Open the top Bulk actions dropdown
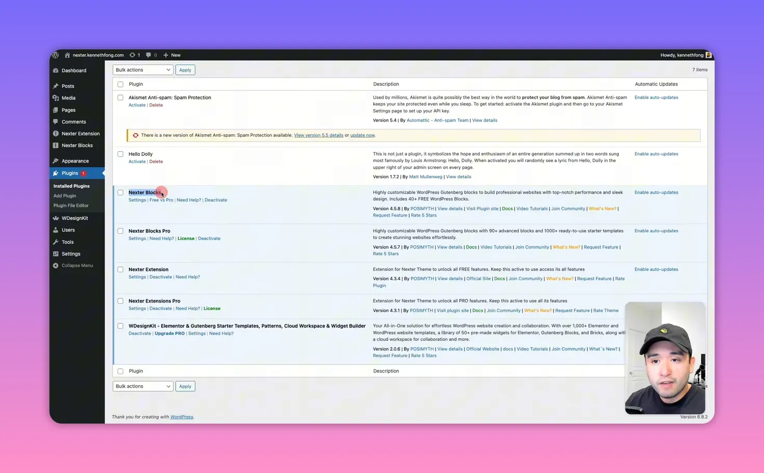This screenshot has height=473, width=764. coord(142,69)
